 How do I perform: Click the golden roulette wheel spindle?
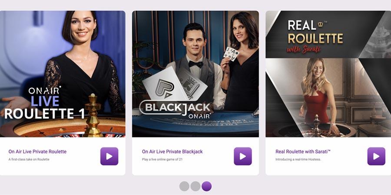[93, 115]
